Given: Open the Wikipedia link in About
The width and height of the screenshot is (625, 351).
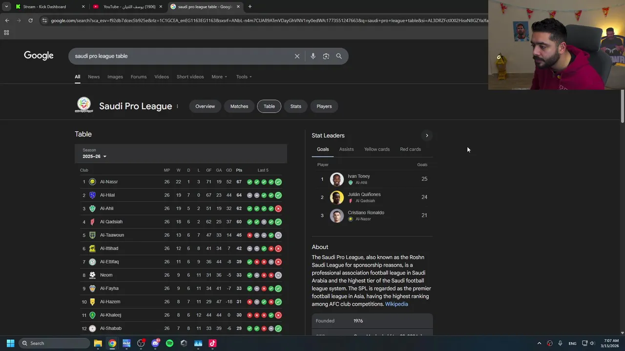Looking at the screenshot, I should coord(396,304).
